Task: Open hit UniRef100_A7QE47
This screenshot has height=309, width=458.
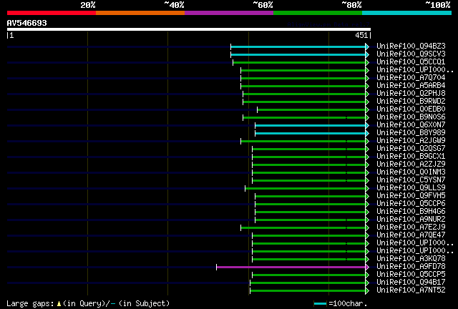Action: click(x=411, y=235)
